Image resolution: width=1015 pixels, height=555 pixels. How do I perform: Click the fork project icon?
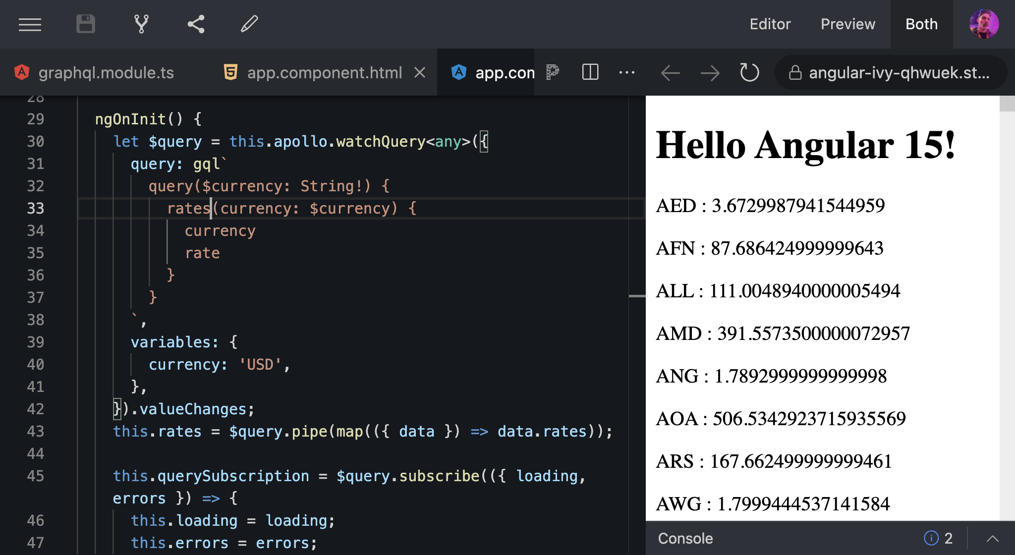[141, 24]
